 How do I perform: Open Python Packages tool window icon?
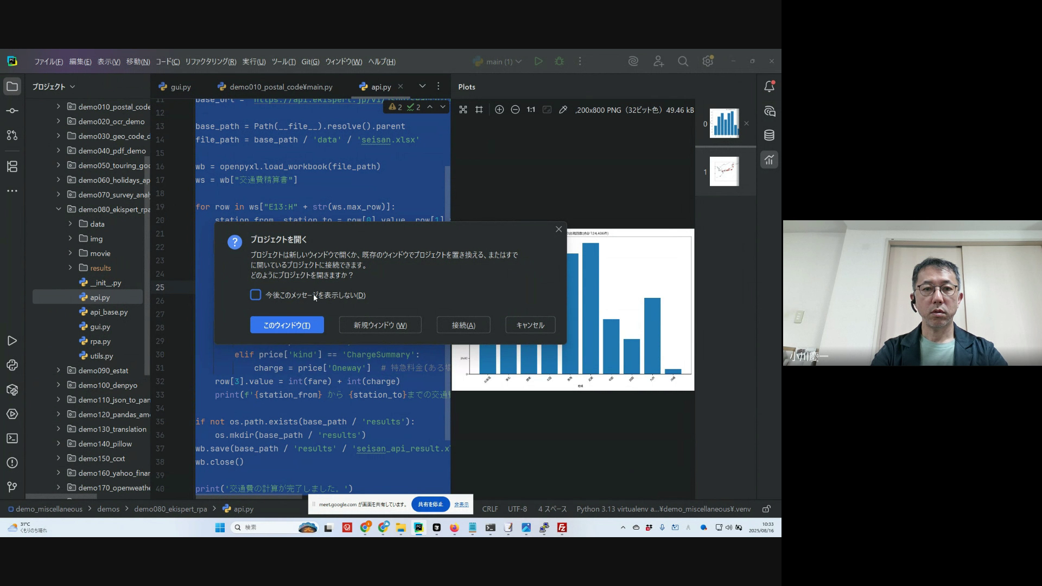pos(12,390)
